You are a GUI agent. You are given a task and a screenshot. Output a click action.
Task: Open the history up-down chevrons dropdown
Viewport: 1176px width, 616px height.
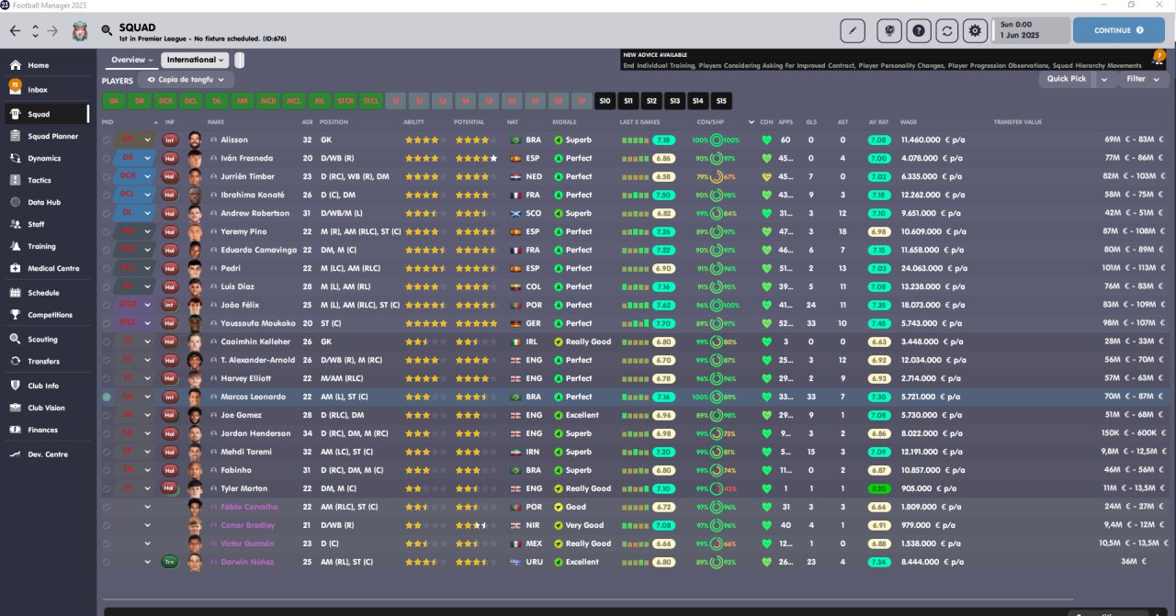(35, 30)
